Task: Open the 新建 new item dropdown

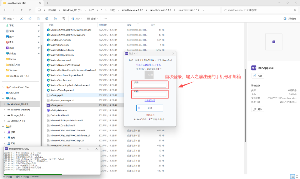Action: [9, 19]
